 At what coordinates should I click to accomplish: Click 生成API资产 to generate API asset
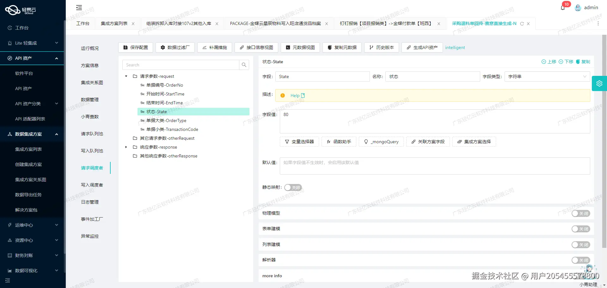point(422,47)
